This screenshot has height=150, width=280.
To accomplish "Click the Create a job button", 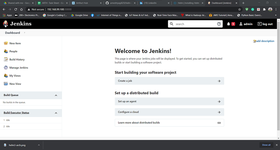I will coord(169,81).
